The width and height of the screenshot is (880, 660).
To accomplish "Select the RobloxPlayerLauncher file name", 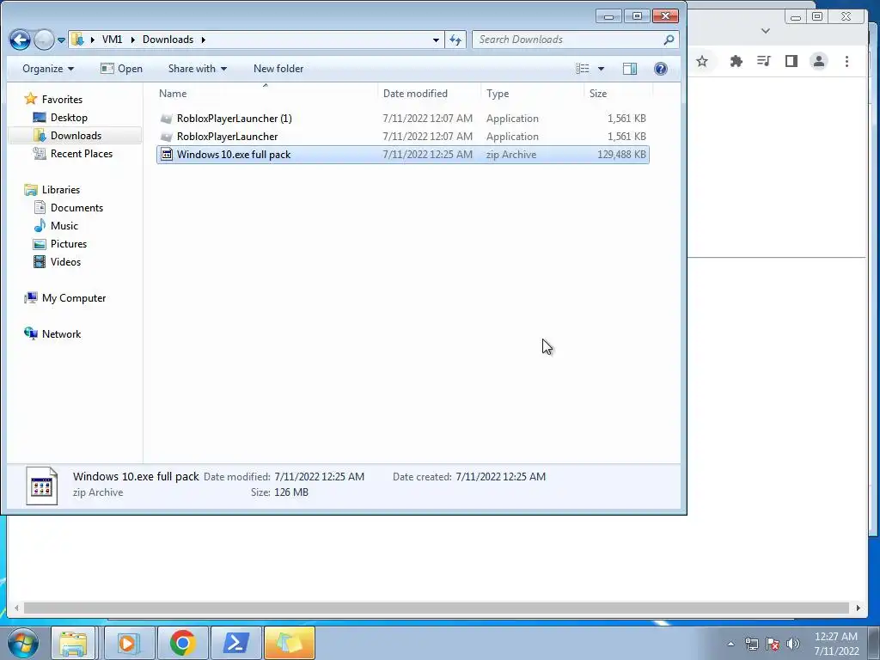I will [227, 137].
